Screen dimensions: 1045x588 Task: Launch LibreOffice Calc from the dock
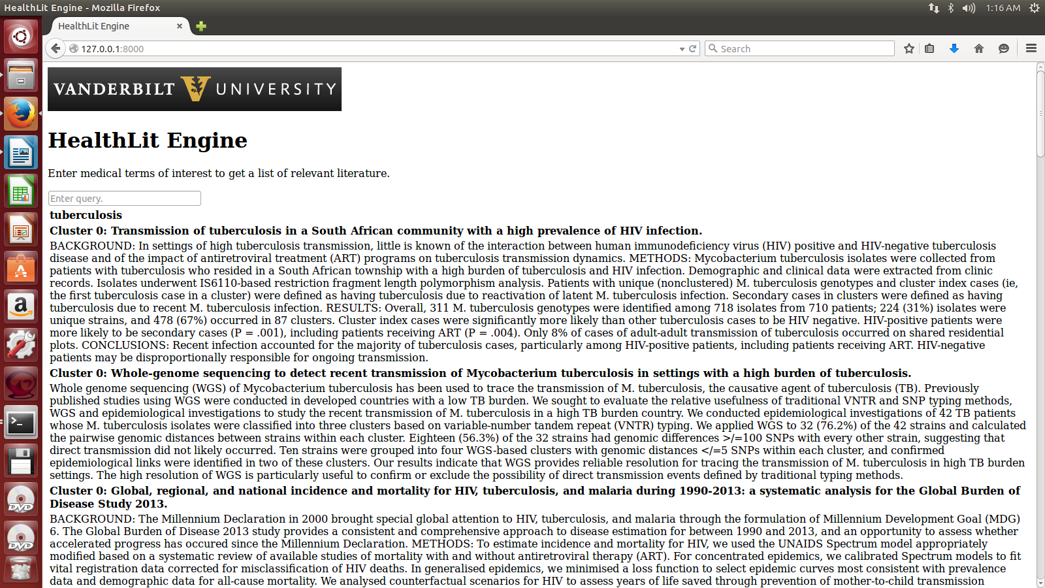[21, 191]
